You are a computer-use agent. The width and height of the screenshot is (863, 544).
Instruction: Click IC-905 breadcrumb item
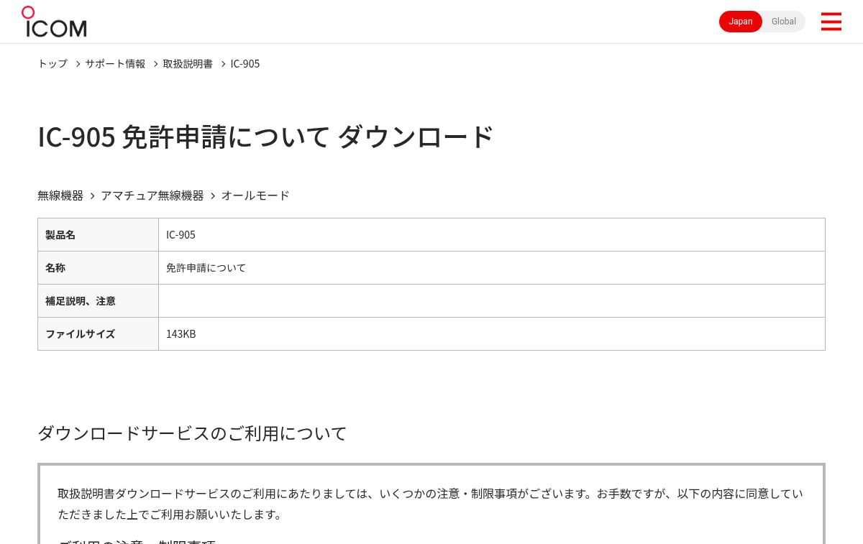[245, 63]
